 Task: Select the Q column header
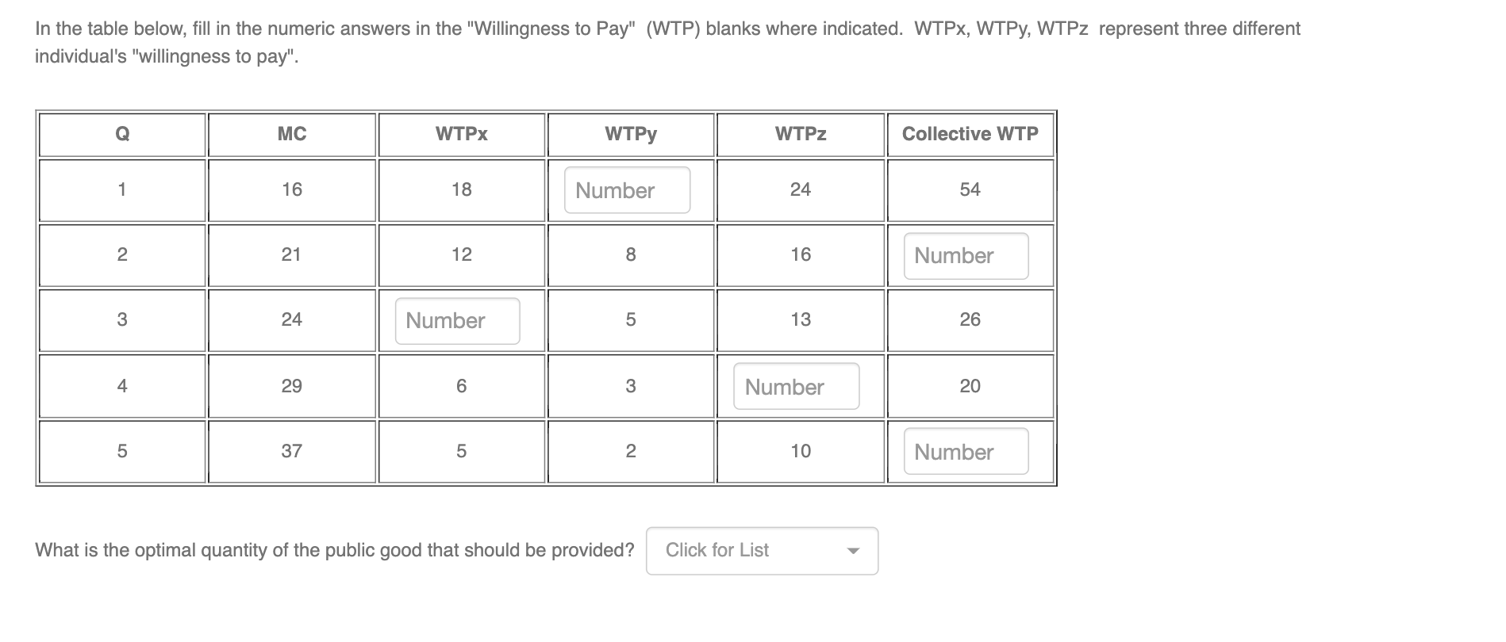121,133
